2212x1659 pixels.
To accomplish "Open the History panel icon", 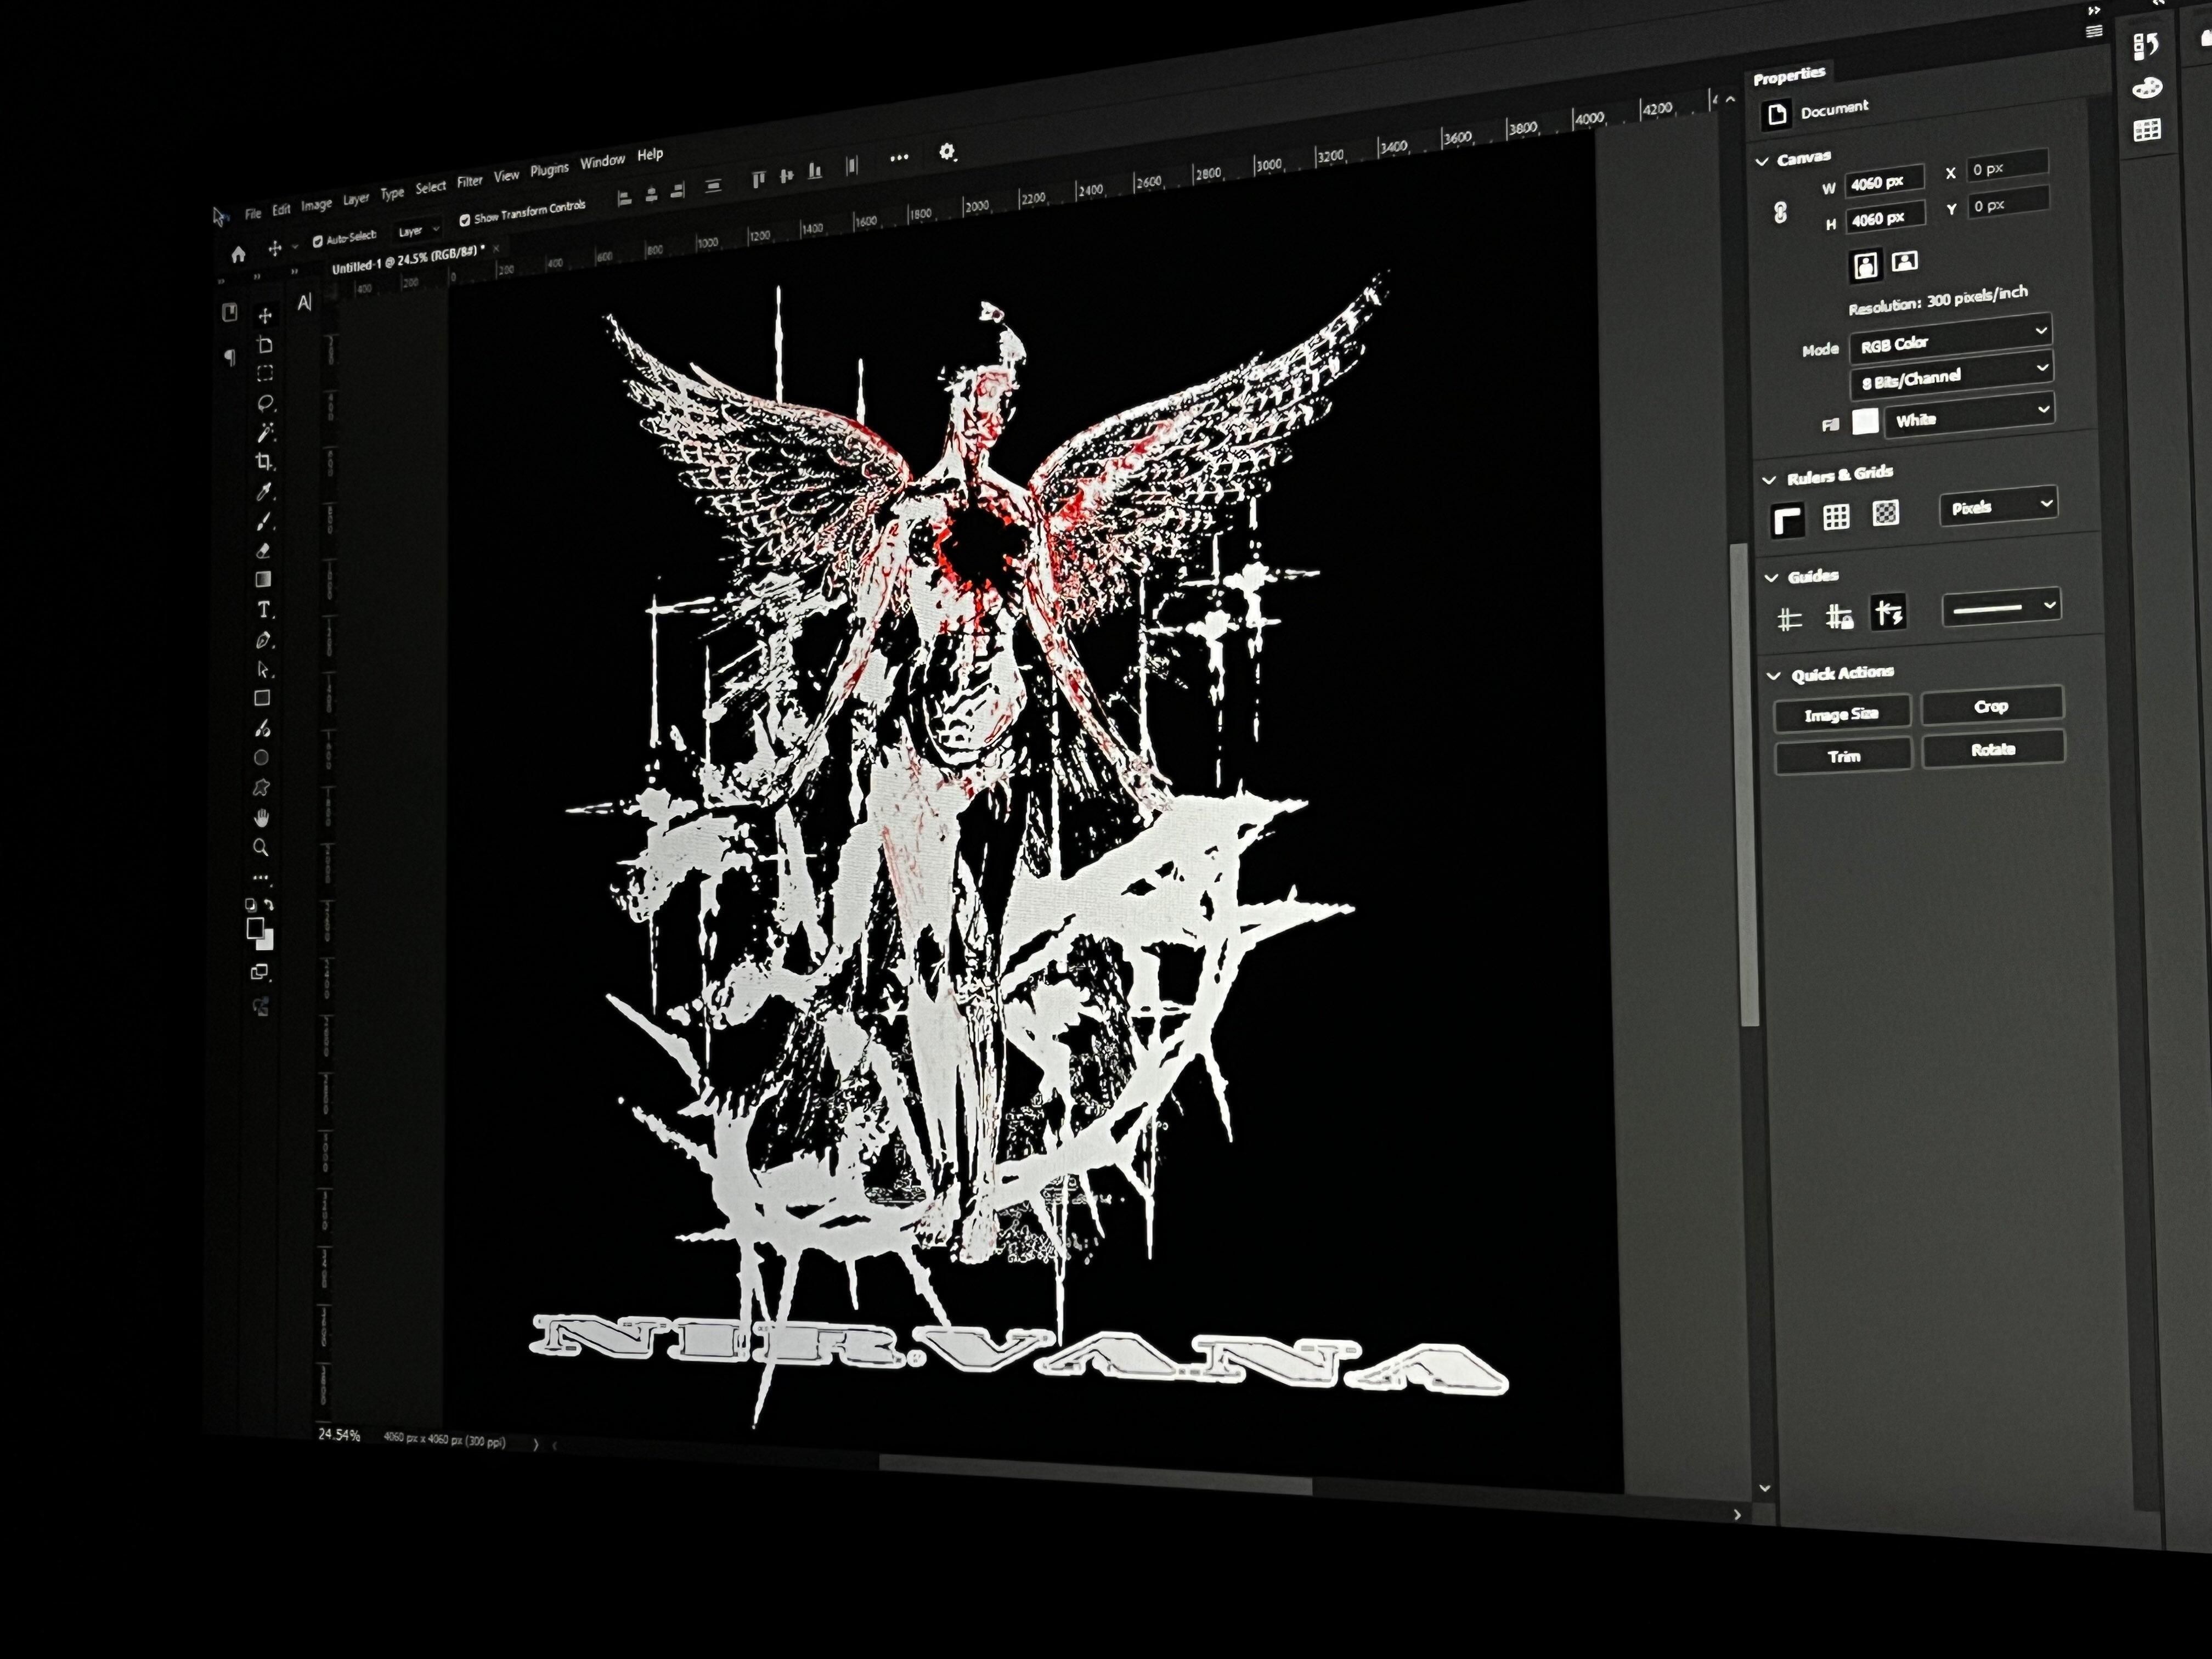I will click(x=2146, y=46).
